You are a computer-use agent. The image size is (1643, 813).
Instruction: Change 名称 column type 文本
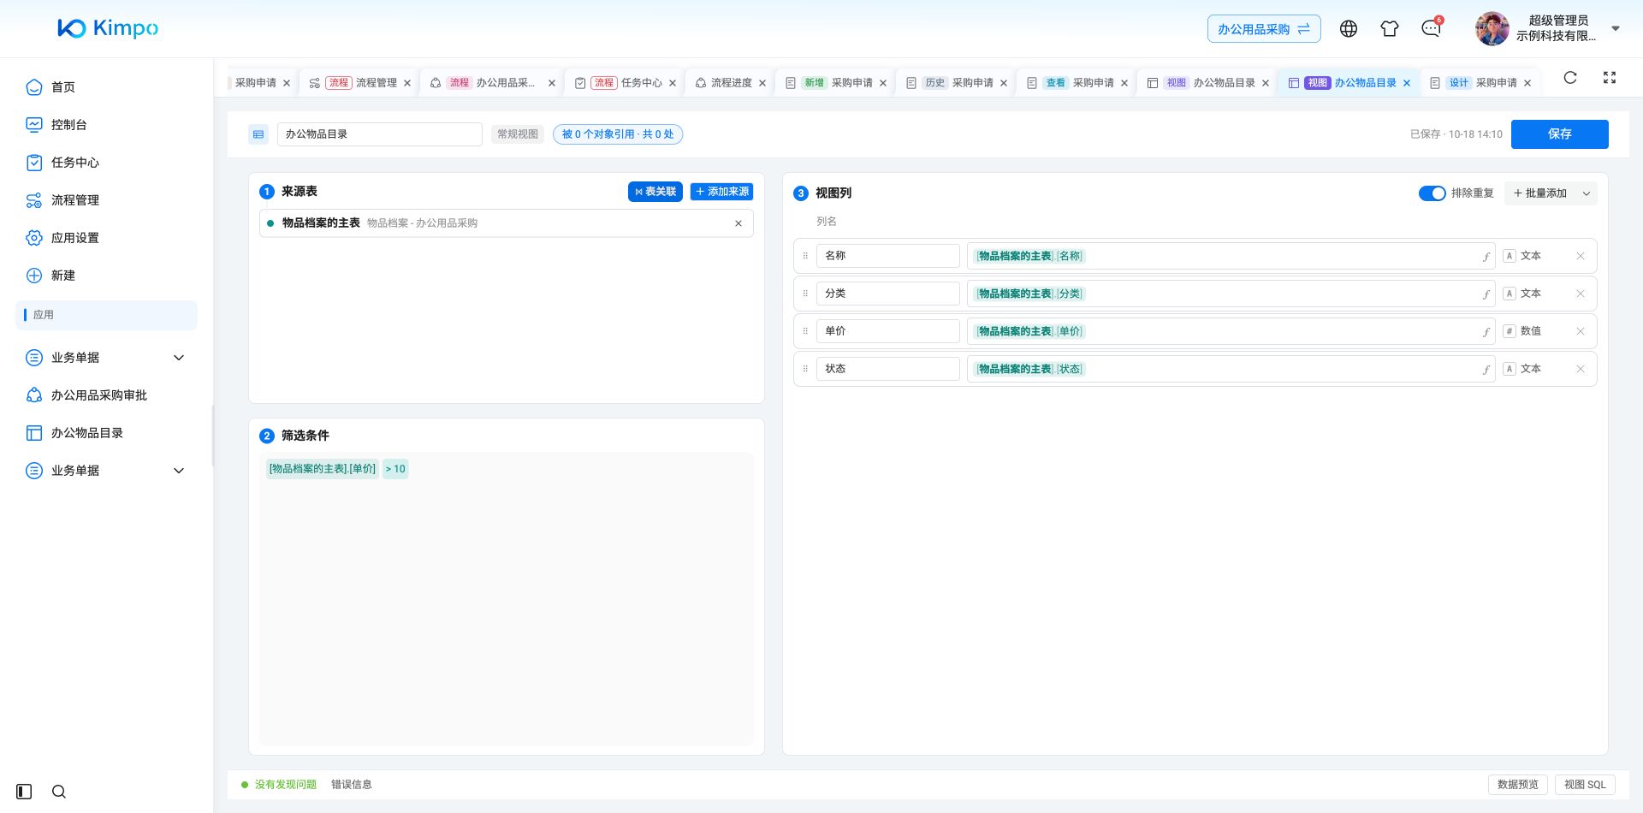click(1523, 256)
